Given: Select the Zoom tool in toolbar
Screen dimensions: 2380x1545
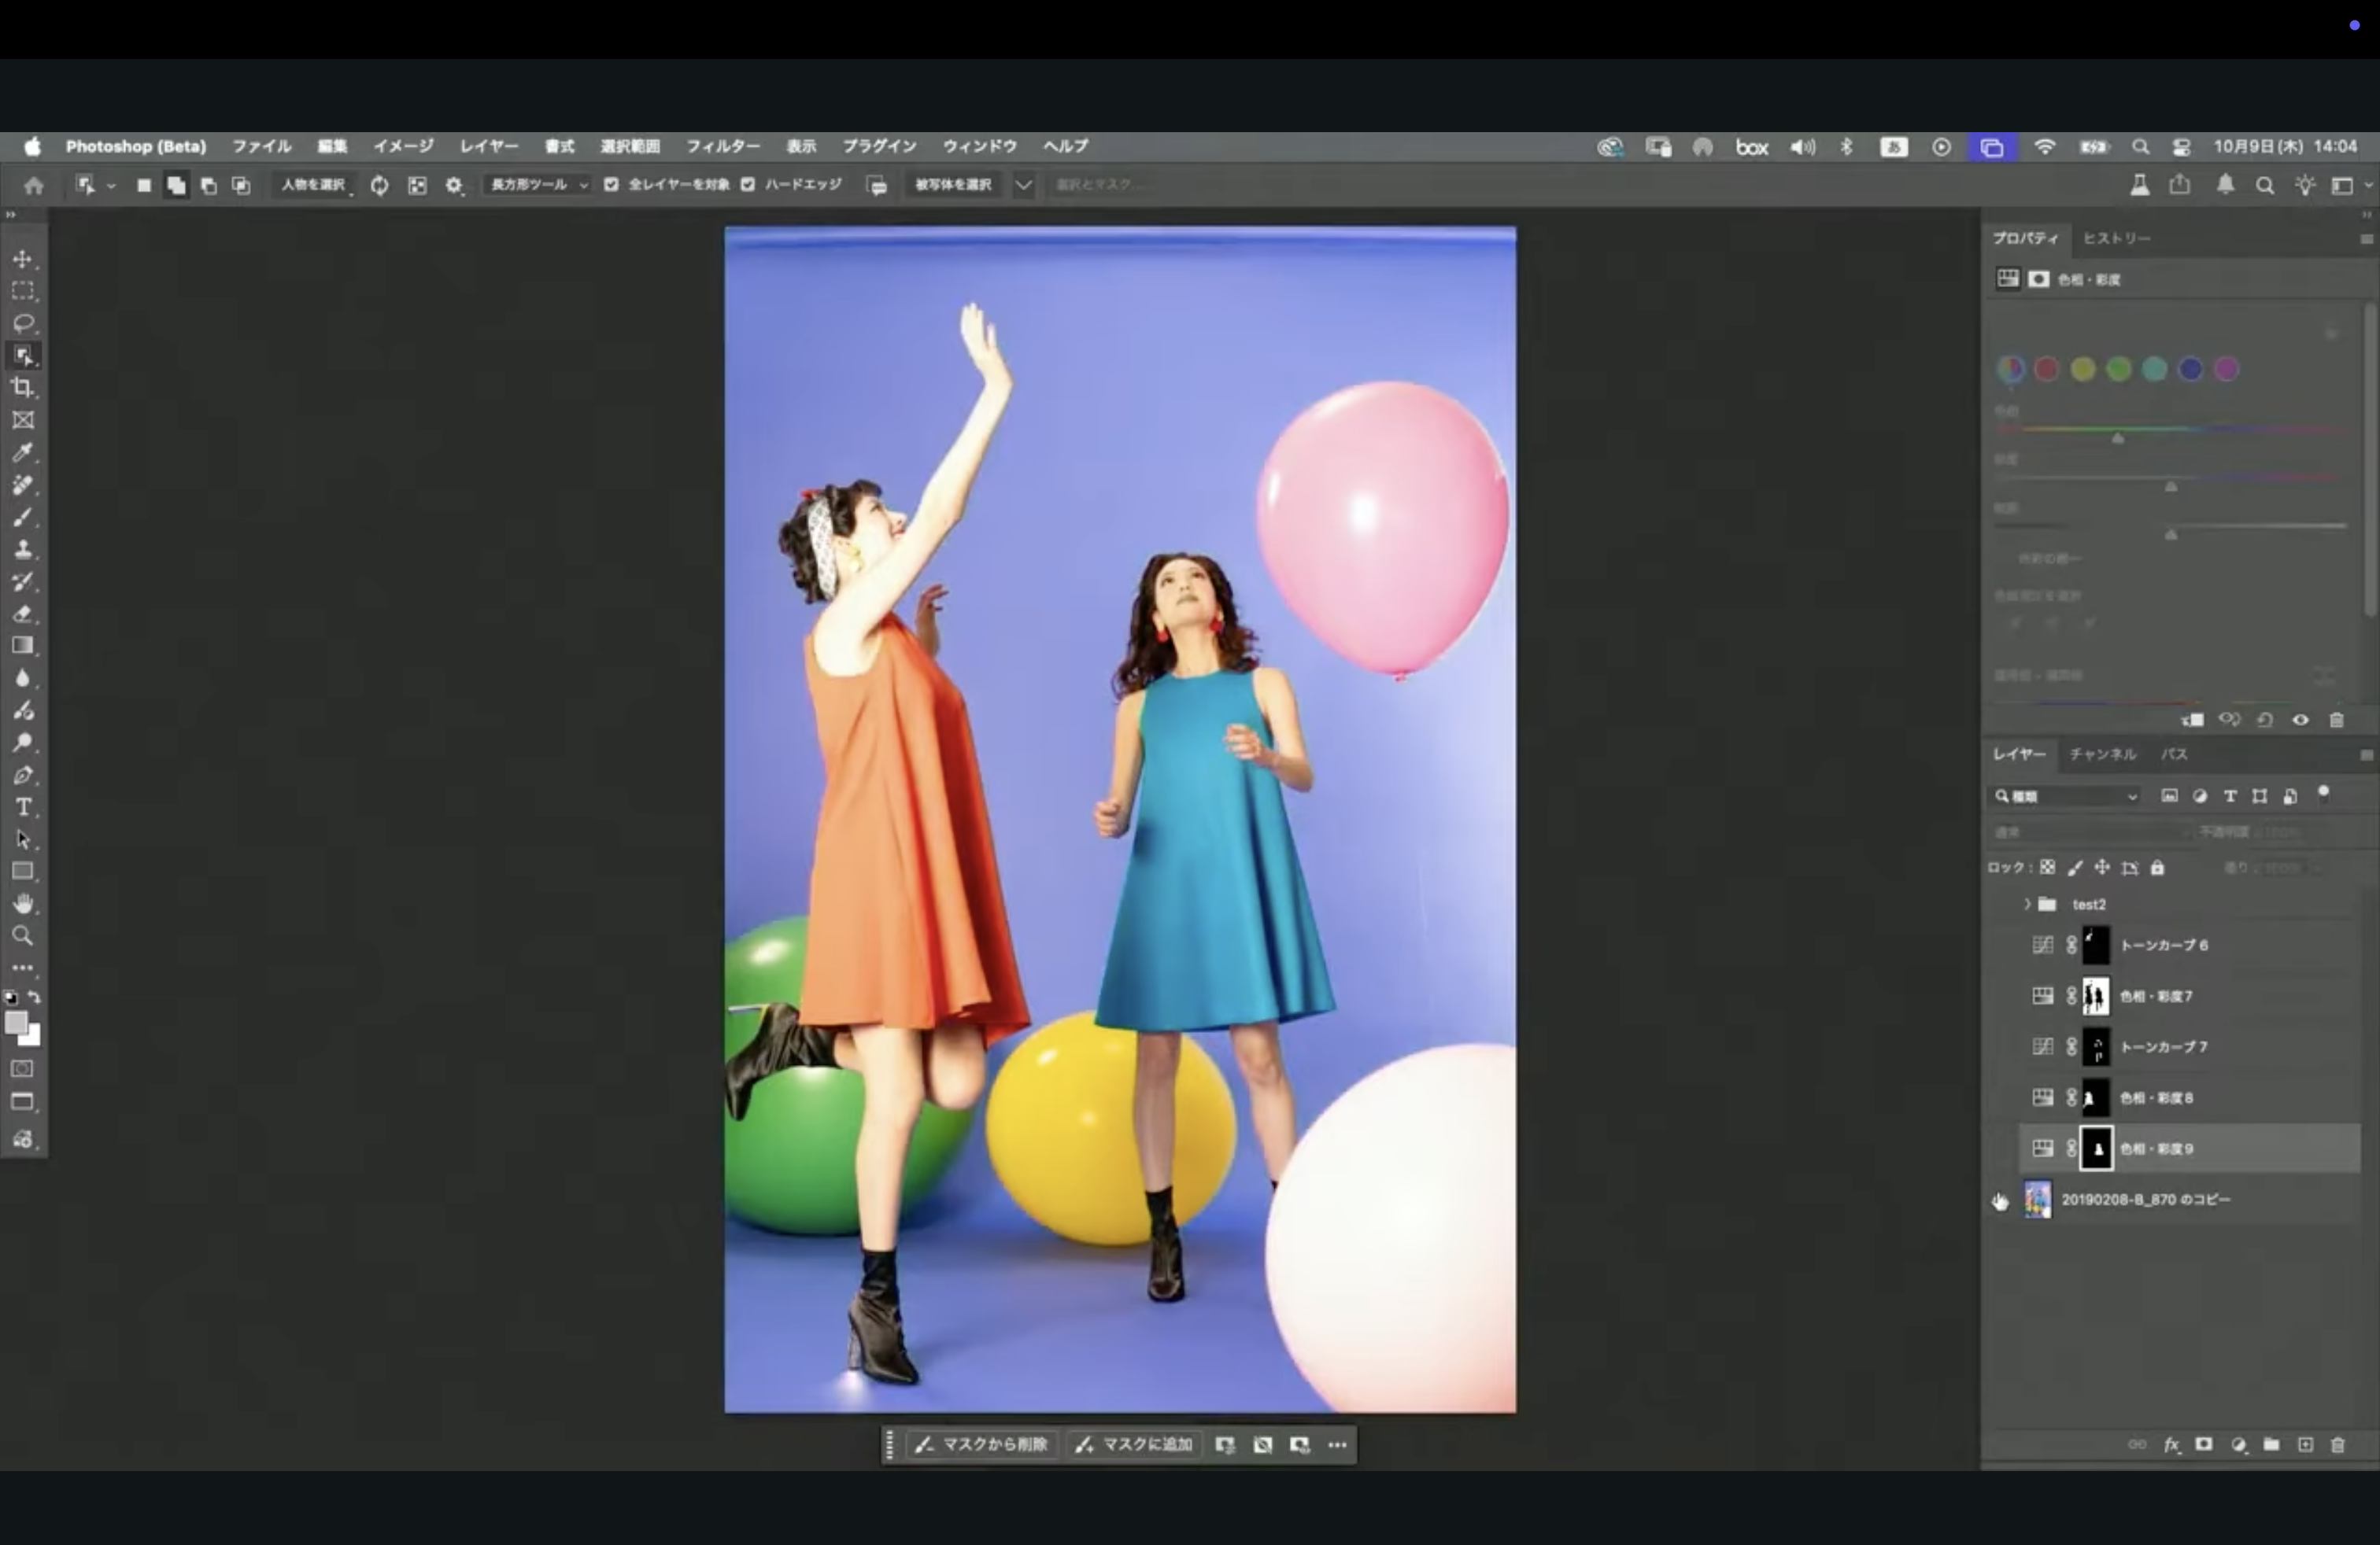Looking at the screenshot, I should pos(22,936).
